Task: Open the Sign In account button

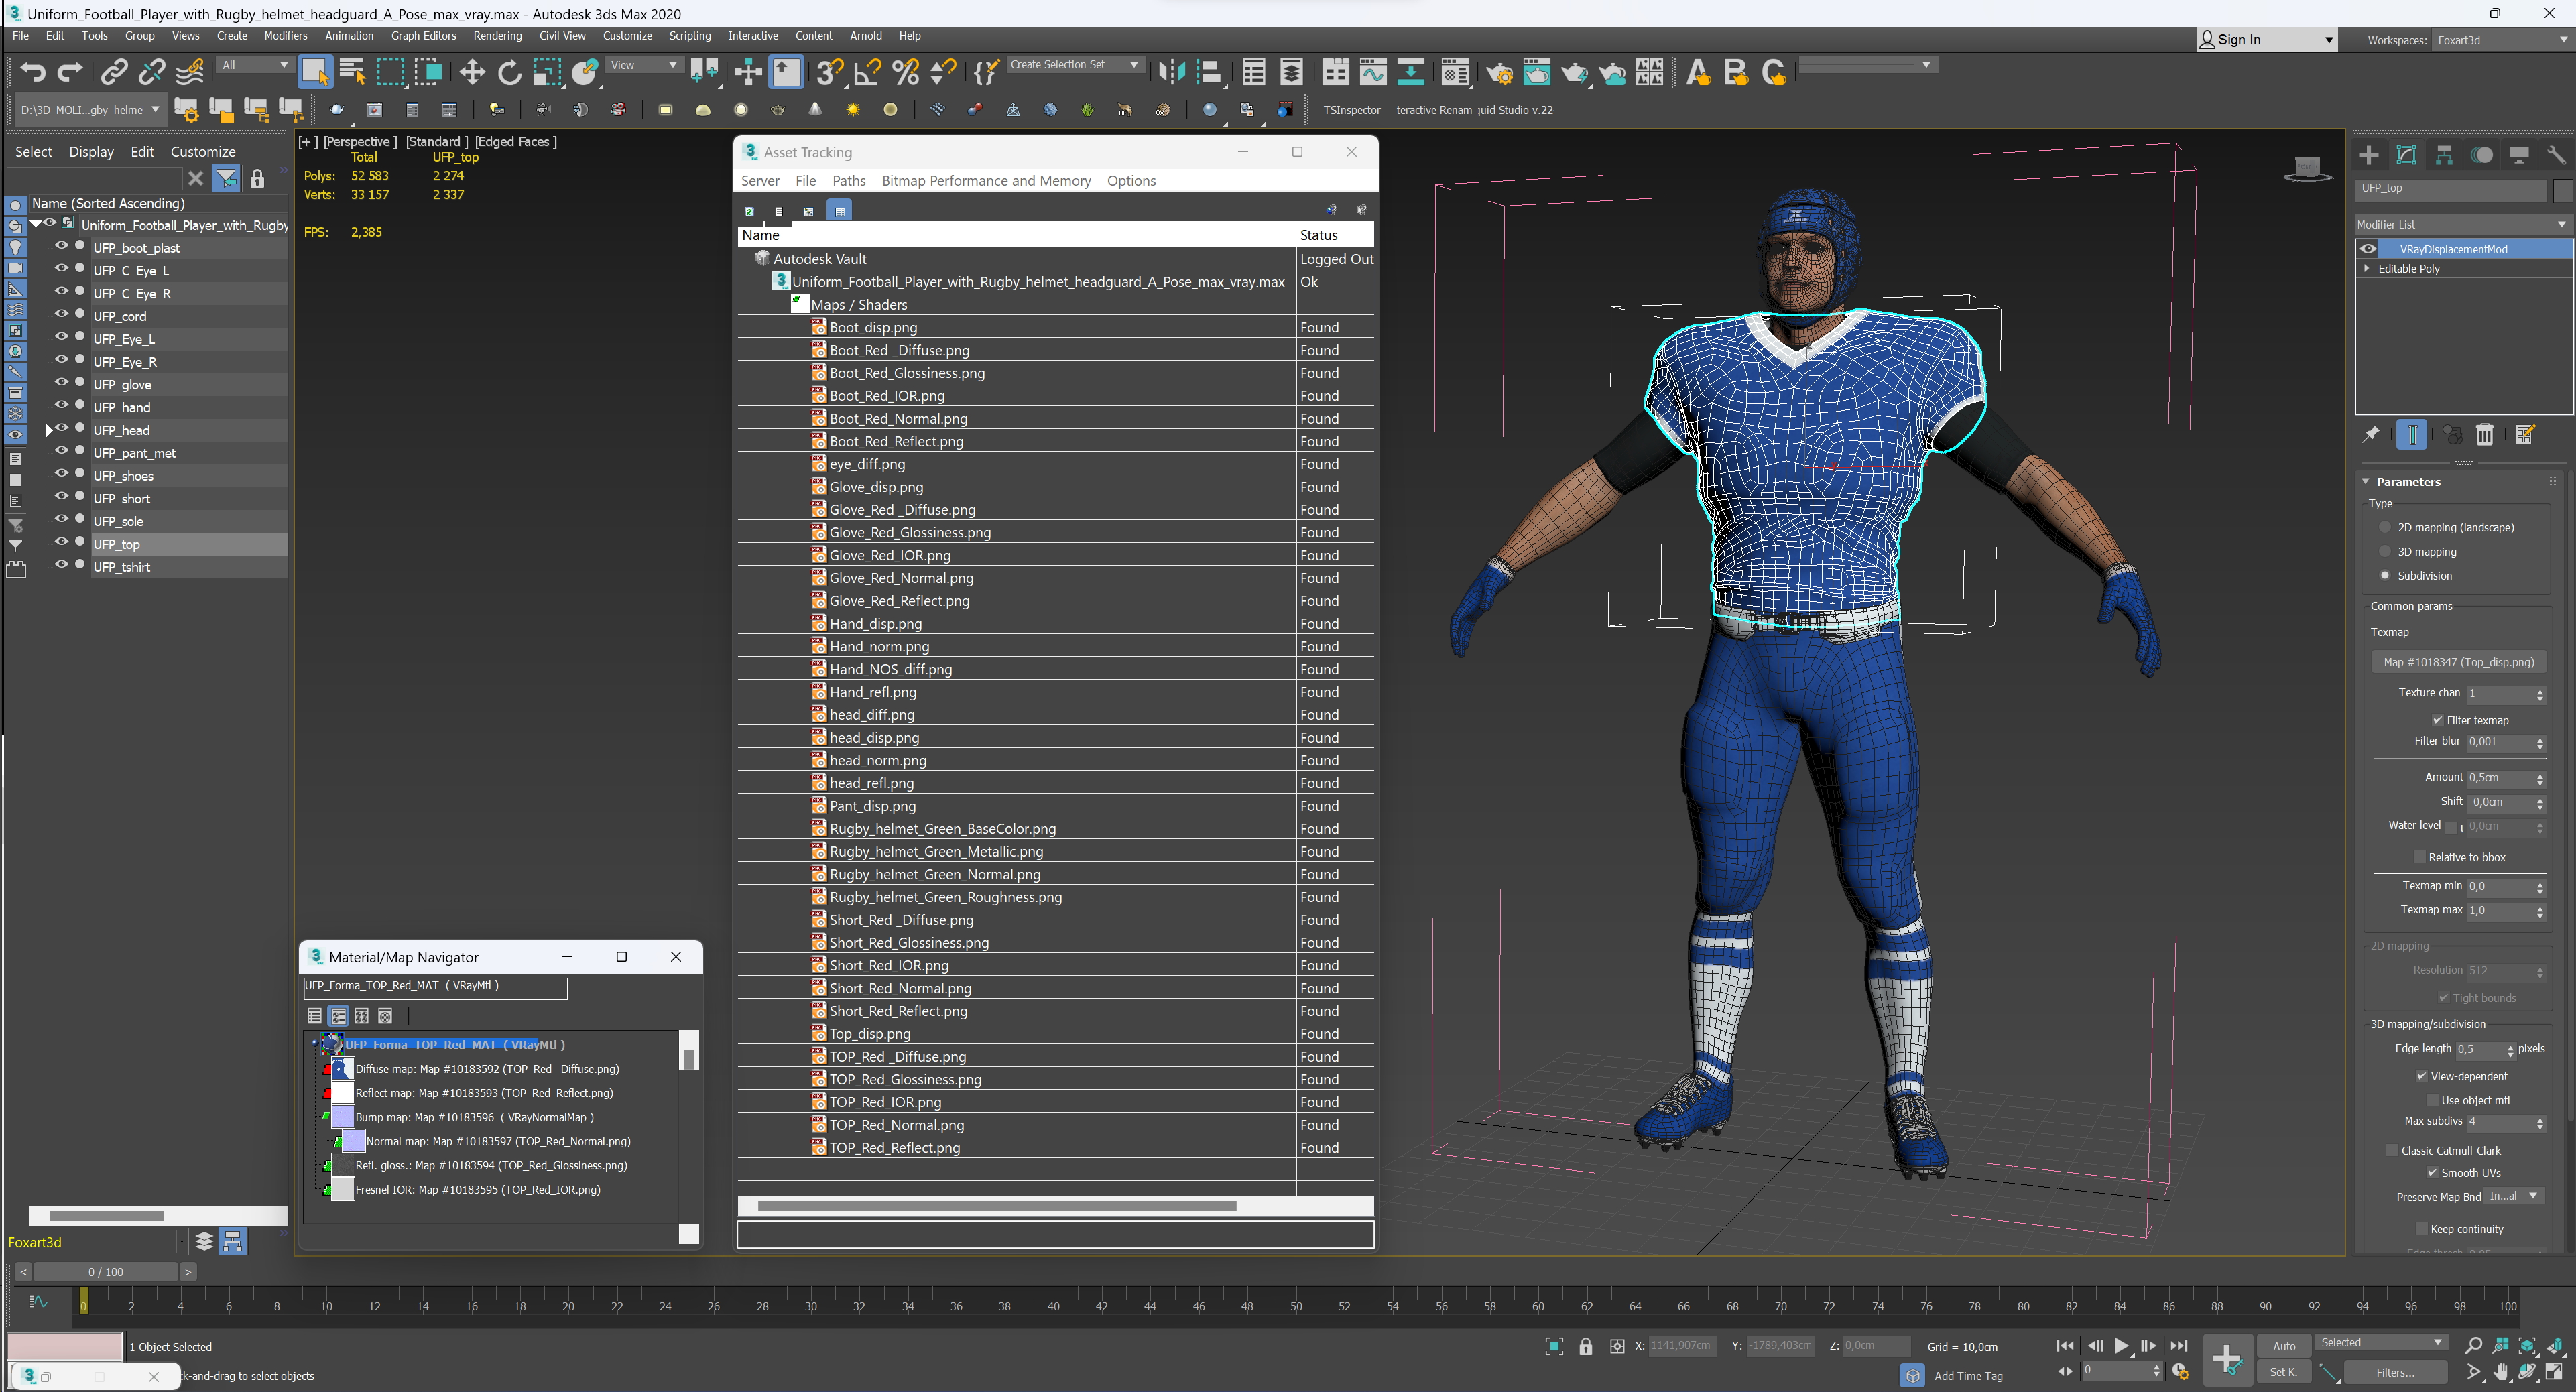Action: pos(2266,39)
